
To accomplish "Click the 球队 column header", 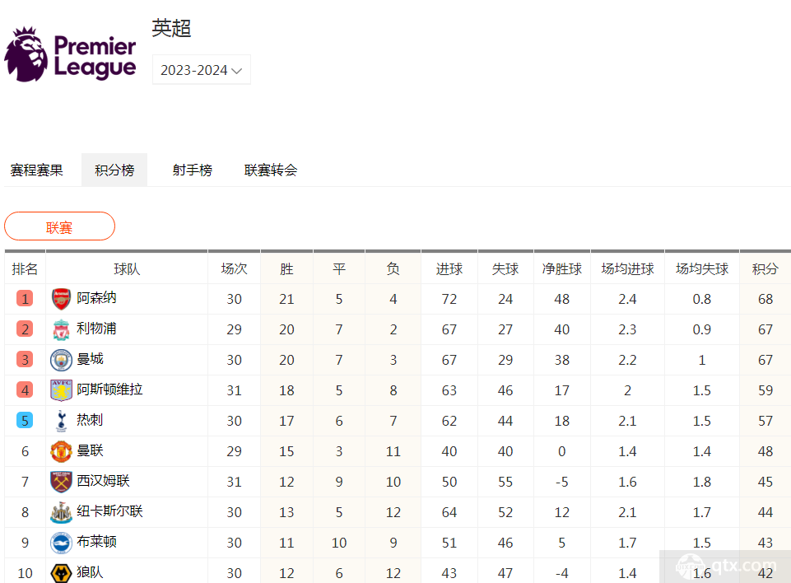I will click(127, 269).
